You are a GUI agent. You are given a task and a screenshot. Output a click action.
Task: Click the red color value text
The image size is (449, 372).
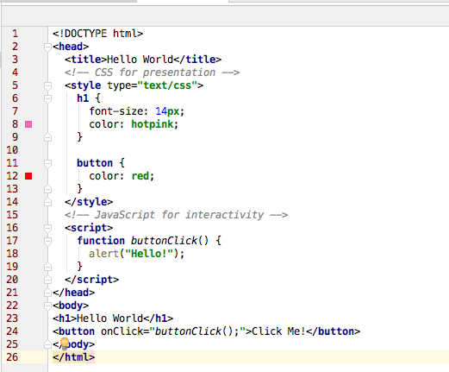coord(140,176)
